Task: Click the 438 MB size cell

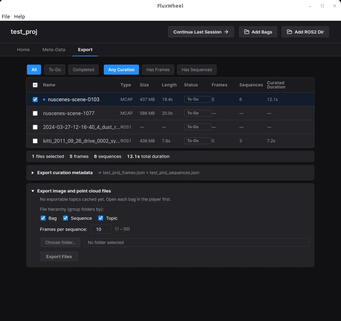Action: click(x=147, y=141)
